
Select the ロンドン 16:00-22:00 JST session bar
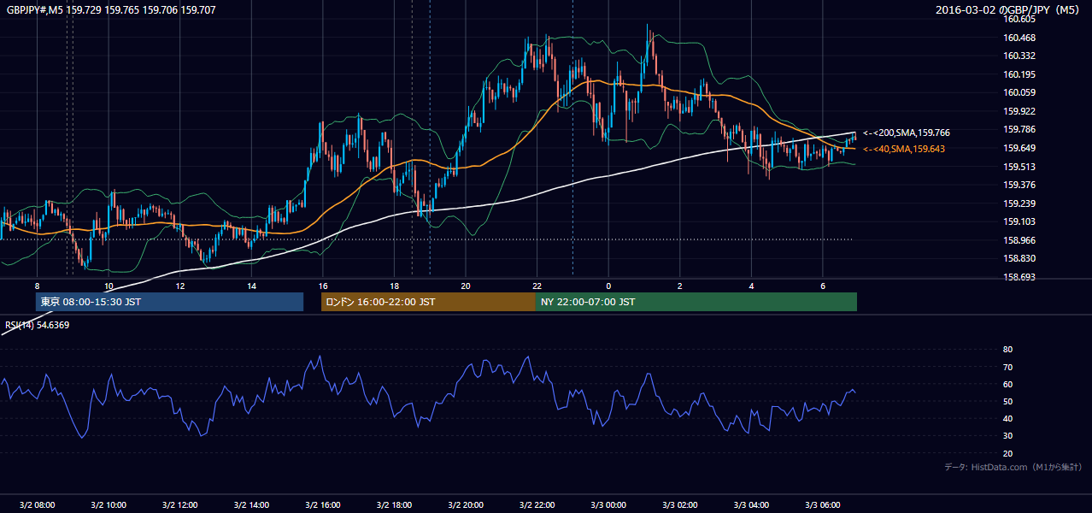[x=428, y=302]
